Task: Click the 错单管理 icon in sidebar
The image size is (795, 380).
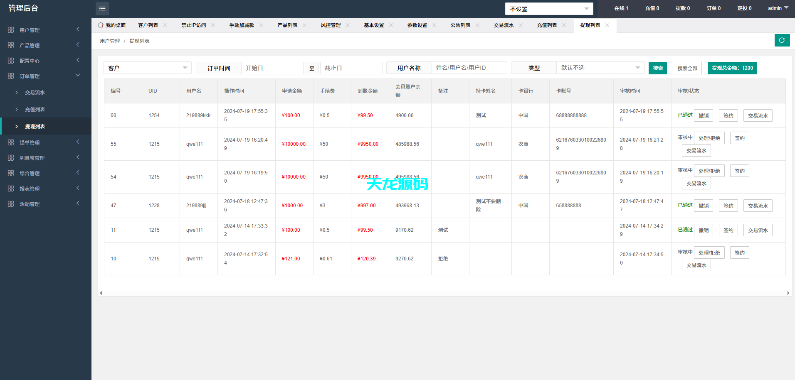Action: pyautogui.click(x=11, y=142)
